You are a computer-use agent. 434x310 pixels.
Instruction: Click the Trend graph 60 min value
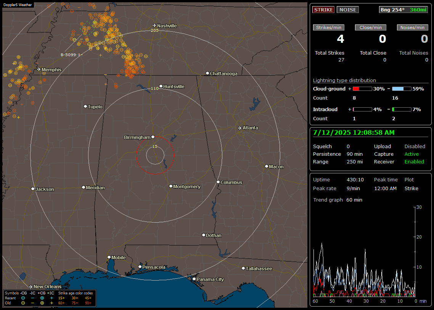(x=354, y=200)
